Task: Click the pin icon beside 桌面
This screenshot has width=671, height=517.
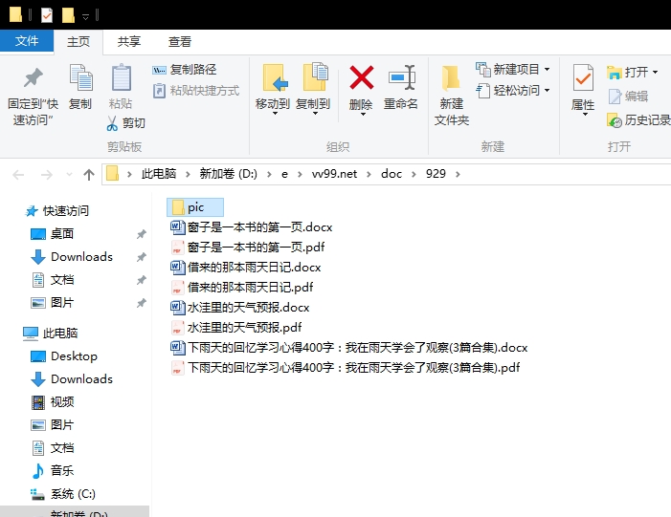Action: tap(142, 234)
